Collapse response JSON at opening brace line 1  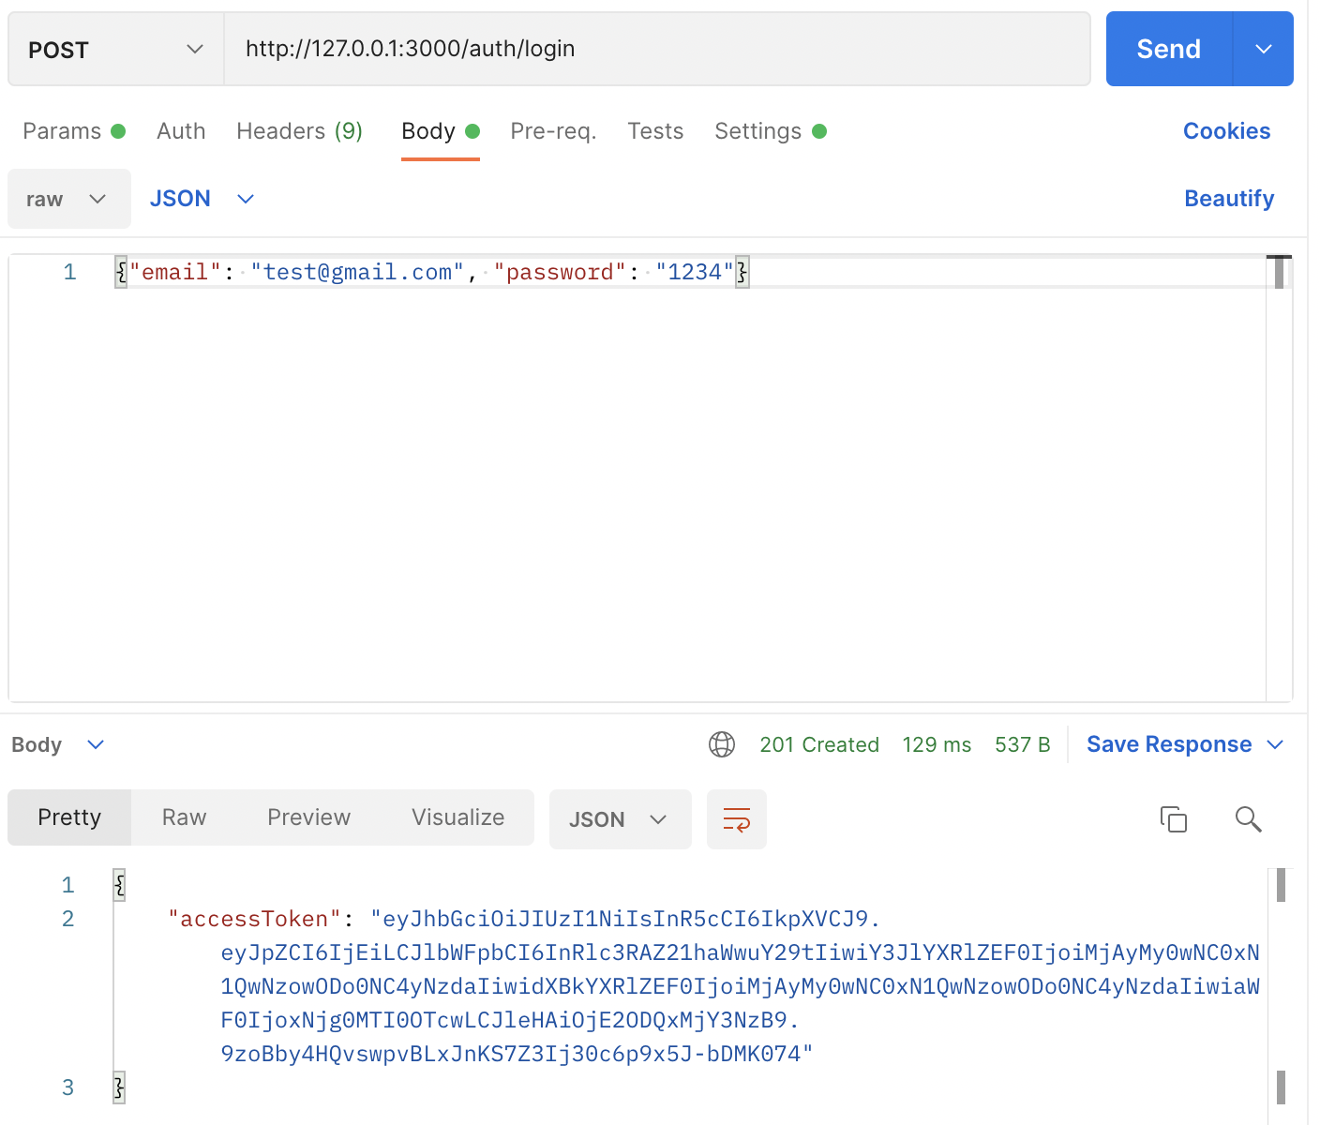click(x=119, y=885)
